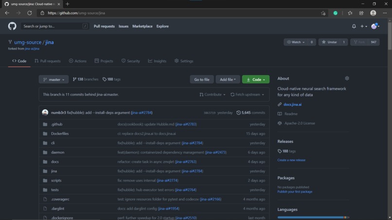The image size is (392, 220).
Task: Focus the Search or jump to field
Action: click(54, 26)
